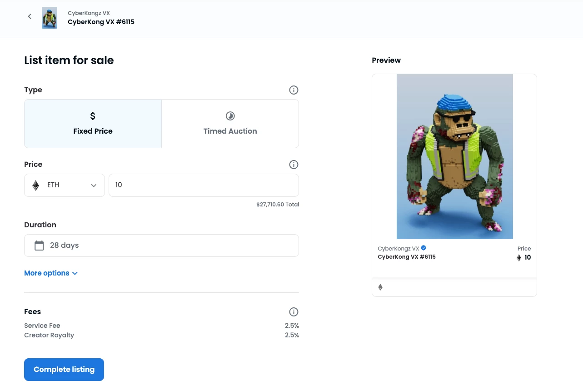This screenshot has height=391, width=583.
Task: Click the CyberKong VX #6115 title in preview
Action: (x=407, y=257)
